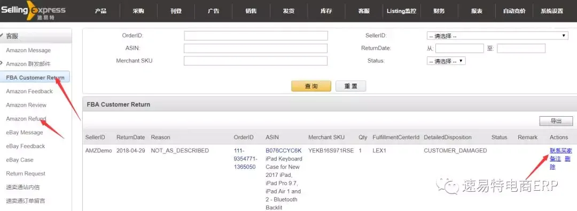
Task: Select Amazon Refund in the sidebar
Action: click(x=26, y=118)
